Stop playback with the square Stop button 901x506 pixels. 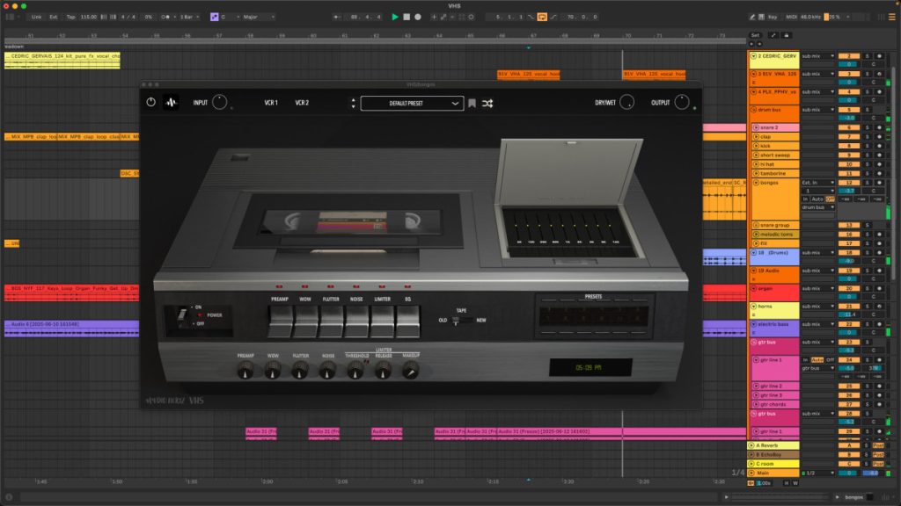click(407, 18)
